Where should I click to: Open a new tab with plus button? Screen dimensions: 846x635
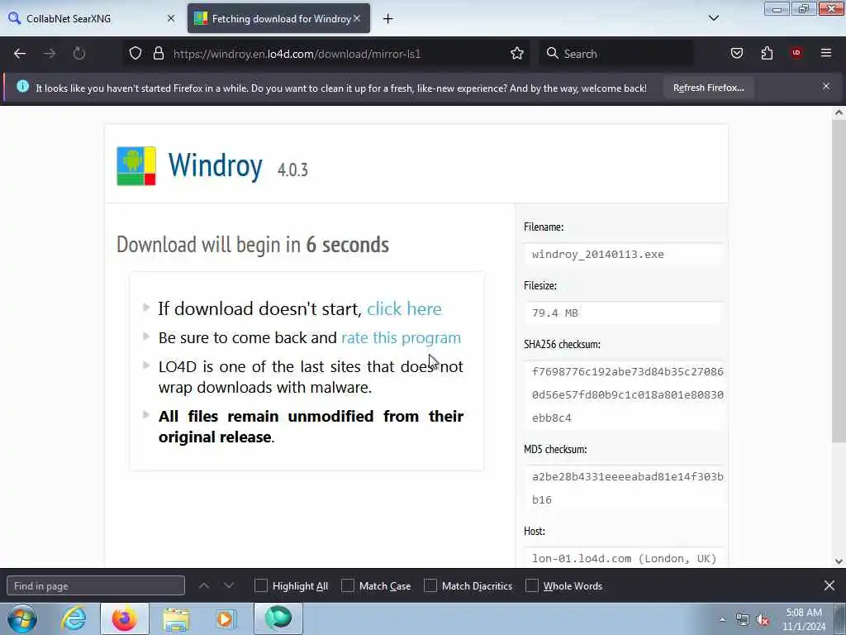click(388, 19)
